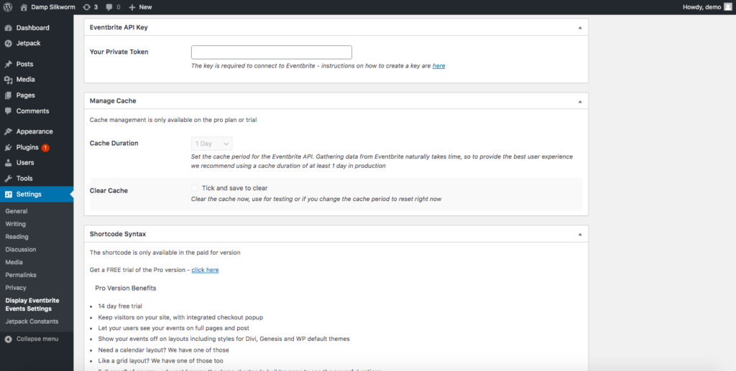Screen dimensions: 736x371
Task: Open Reading settings submenu
Action: click(17, 237)
